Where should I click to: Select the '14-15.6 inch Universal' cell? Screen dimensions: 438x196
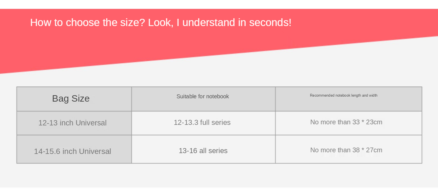click(74, 149)
